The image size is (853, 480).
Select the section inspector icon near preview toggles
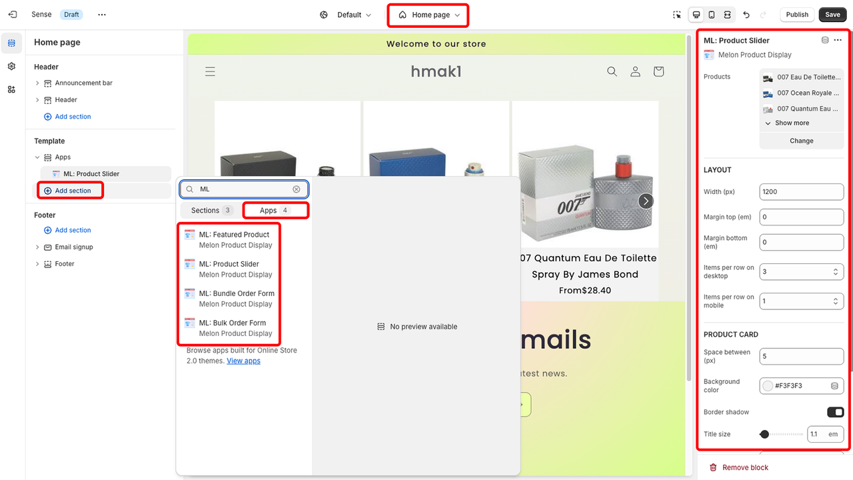pyautogui.click(x=676, y=14)
